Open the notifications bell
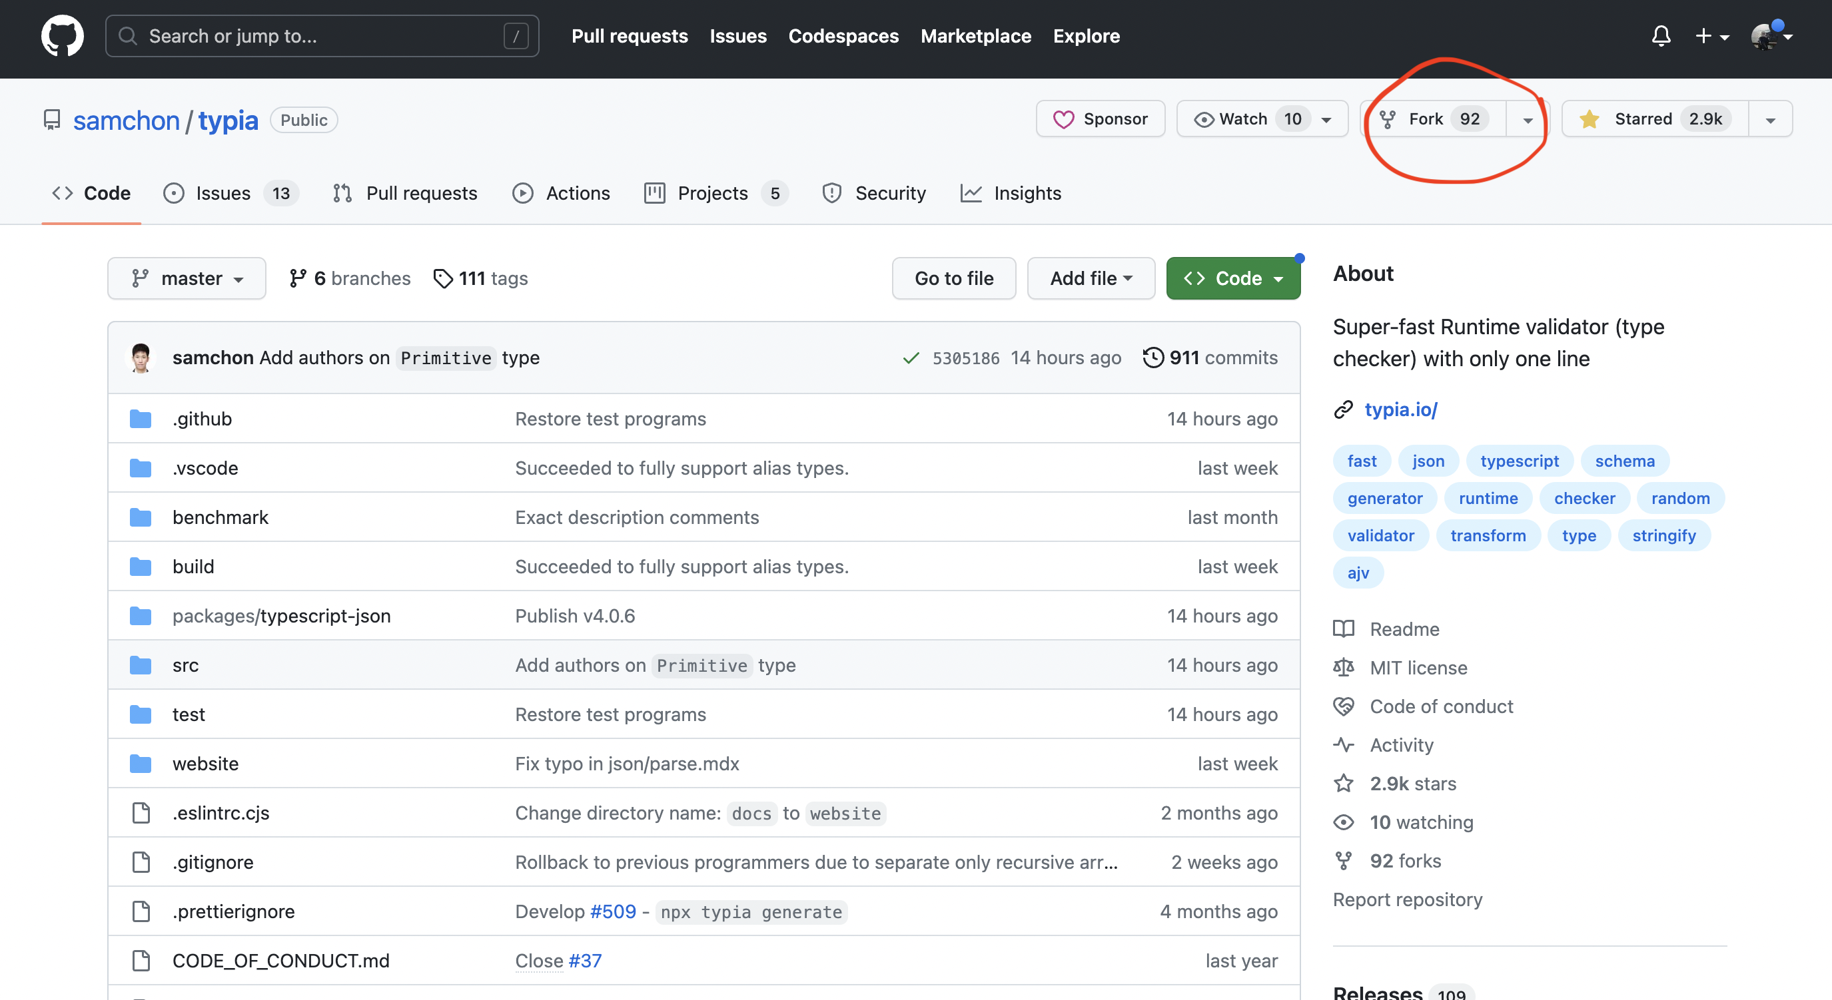 (1661, 35)
